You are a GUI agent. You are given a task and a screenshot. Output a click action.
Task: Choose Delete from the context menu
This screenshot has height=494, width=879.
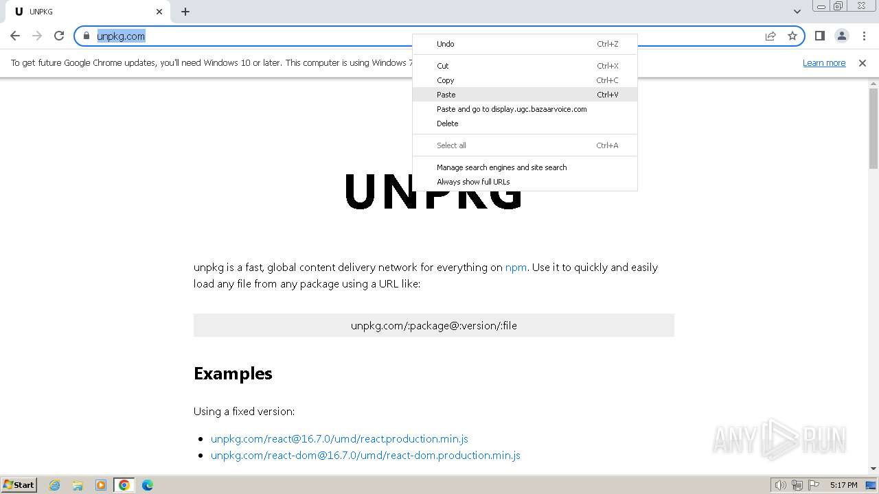525,123
